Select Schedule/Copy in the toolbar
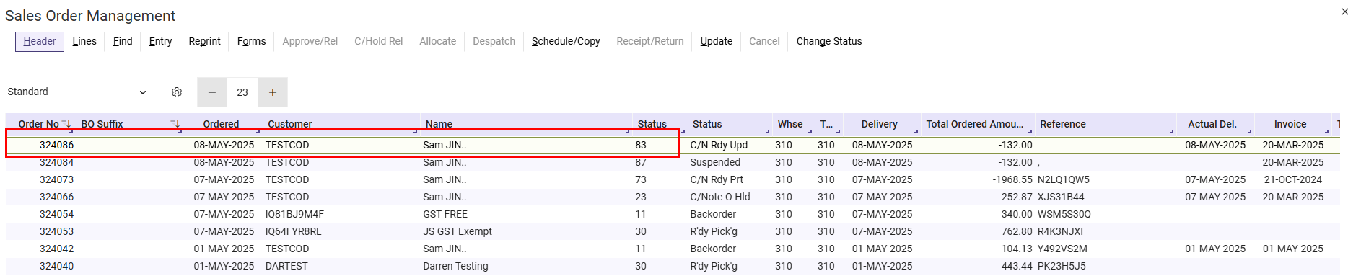 [566, 41]
